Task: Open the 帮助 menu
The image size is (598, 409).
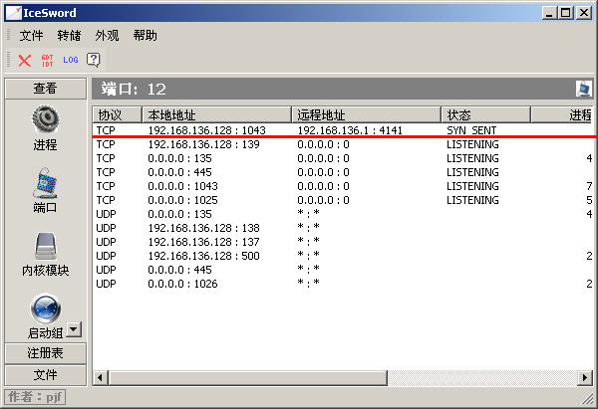Action: pyautogui.click(x=145, y=36)
